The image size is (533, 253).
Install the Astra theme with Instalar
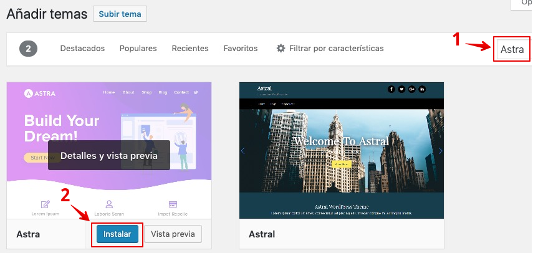118,234
